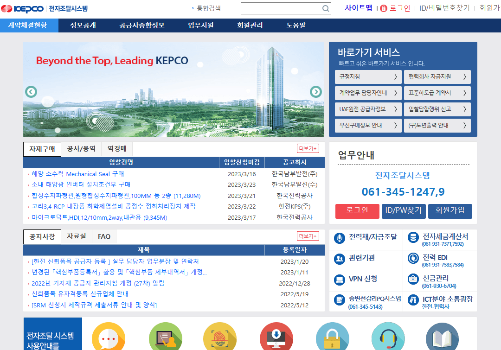Click the red lock login icon
The width and height of the screenshot is (501, 350).
click(x=384, y=8)
